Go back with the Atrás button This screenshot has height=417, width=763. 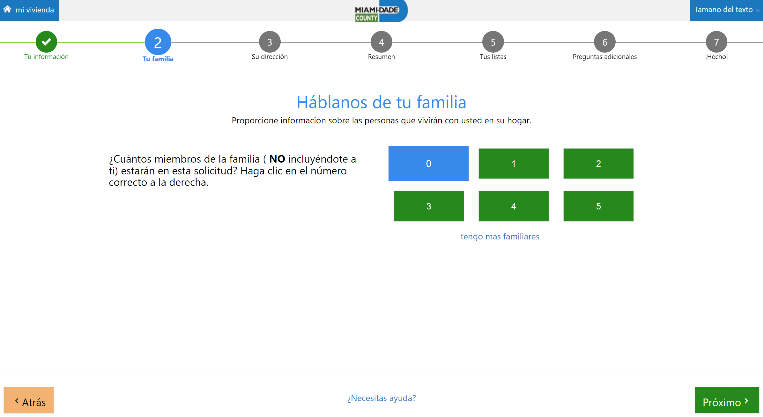click(29, 400)
